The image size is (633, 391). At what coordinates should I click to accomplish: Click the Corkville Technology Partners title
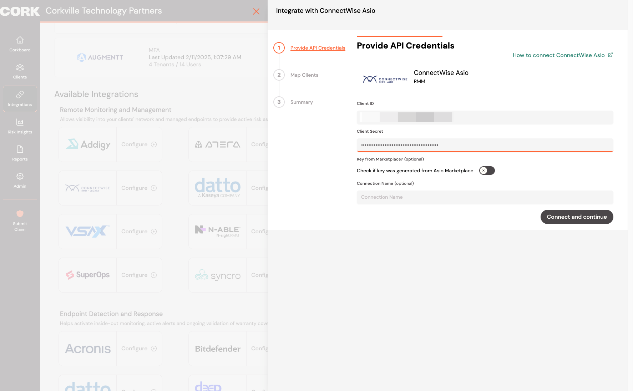tap(103, 11)
